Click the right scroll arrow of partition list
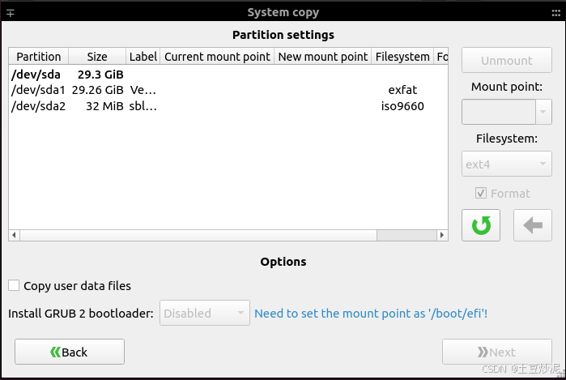Screen dimensions: 566x380 tap(442, 235)
